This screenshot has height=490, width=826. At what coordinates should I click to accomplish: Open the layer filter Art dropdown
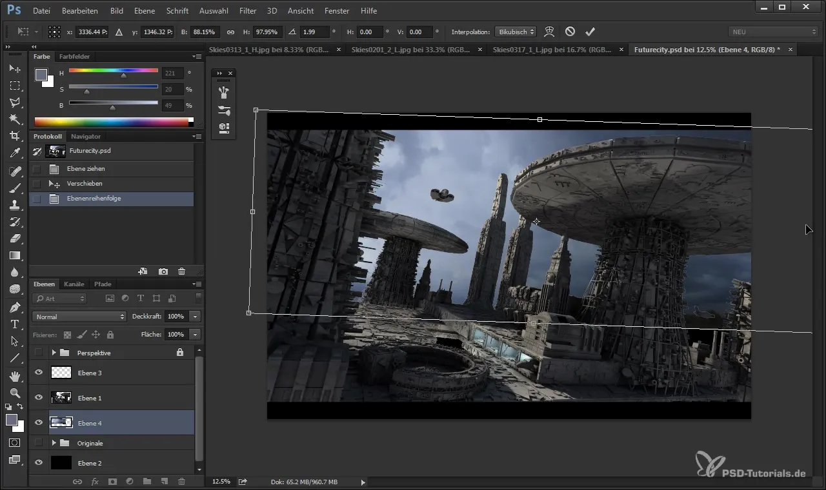(60, 299)
